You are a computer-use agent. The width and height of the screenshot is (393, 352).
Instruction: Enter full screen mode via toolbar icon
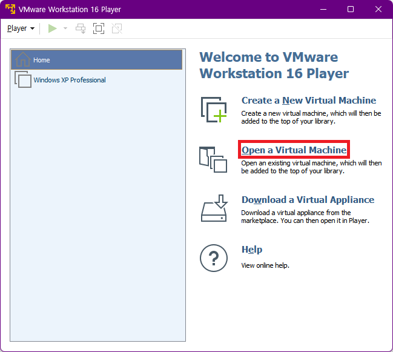pyautogui.click(x=99, y=28)
